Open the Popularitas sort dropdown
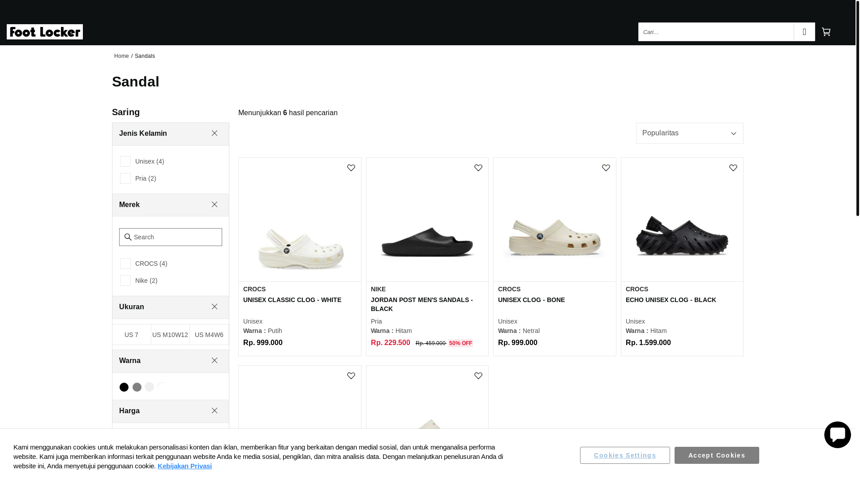Image resolution: width=860 pixels, height=484 pixels. pos(690,133)
